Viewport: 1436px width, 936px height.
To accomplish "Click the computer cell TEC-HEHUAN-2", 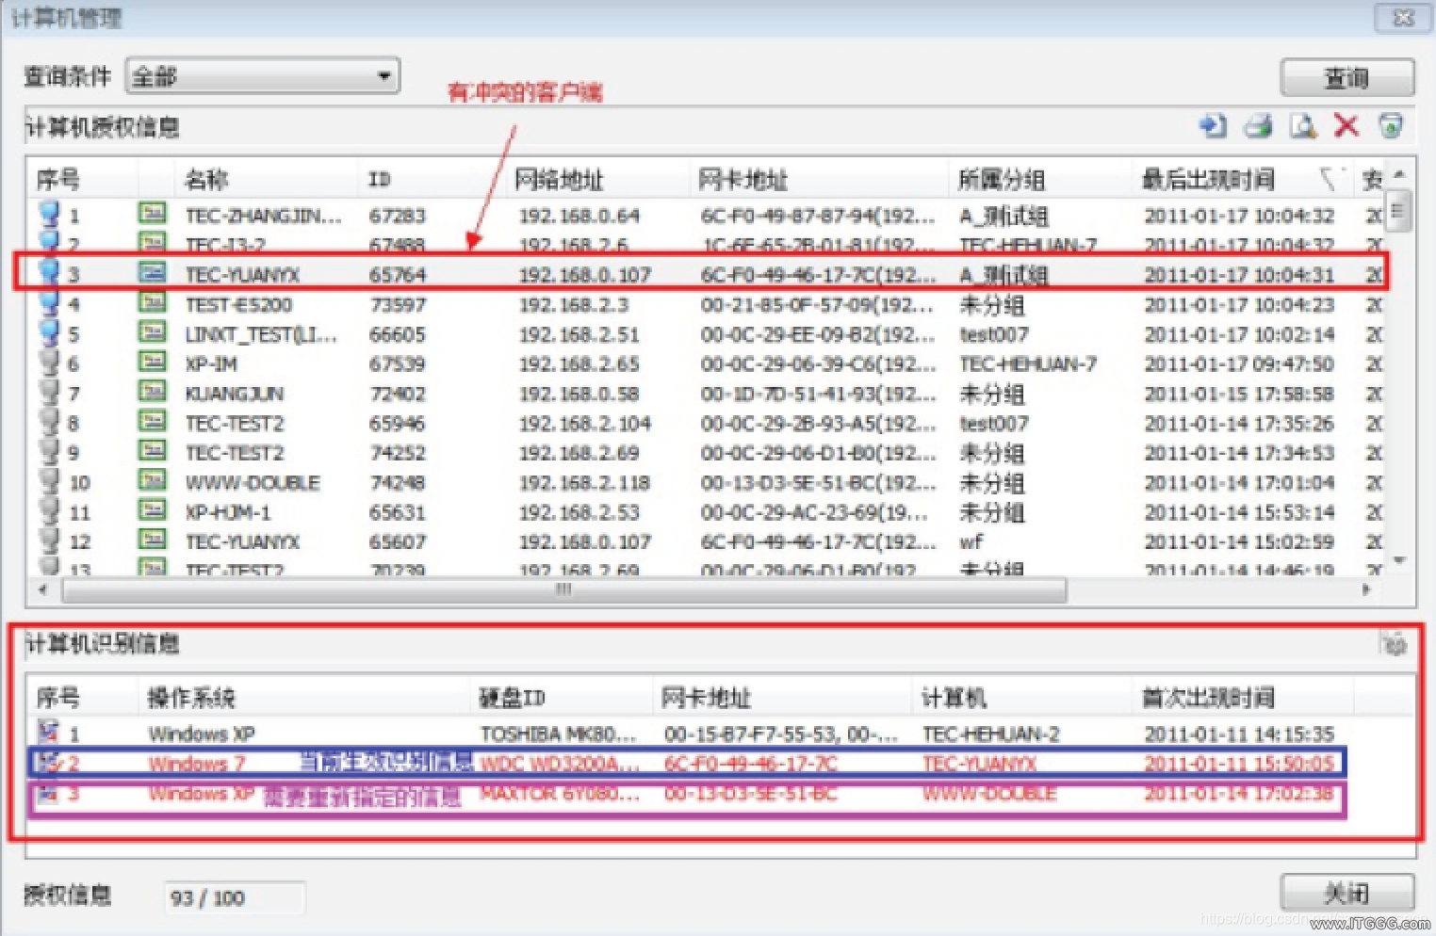I will tap(991, 734).
